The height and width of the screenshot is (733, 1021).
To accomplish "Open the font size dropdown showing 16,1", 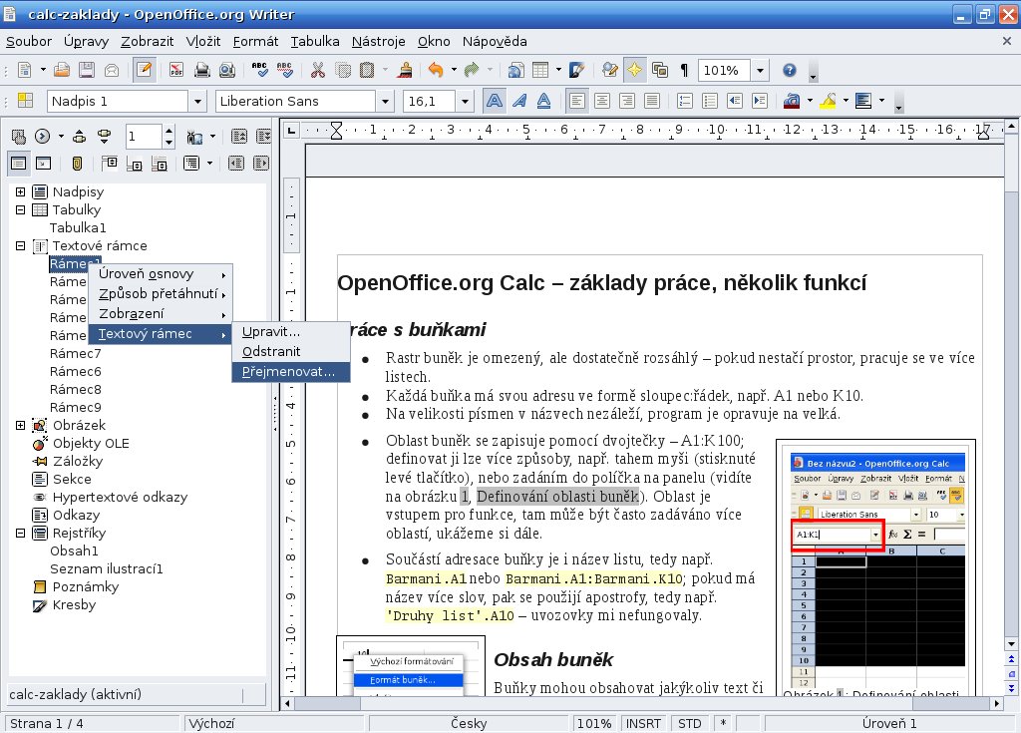I will [x=465, y=101].
